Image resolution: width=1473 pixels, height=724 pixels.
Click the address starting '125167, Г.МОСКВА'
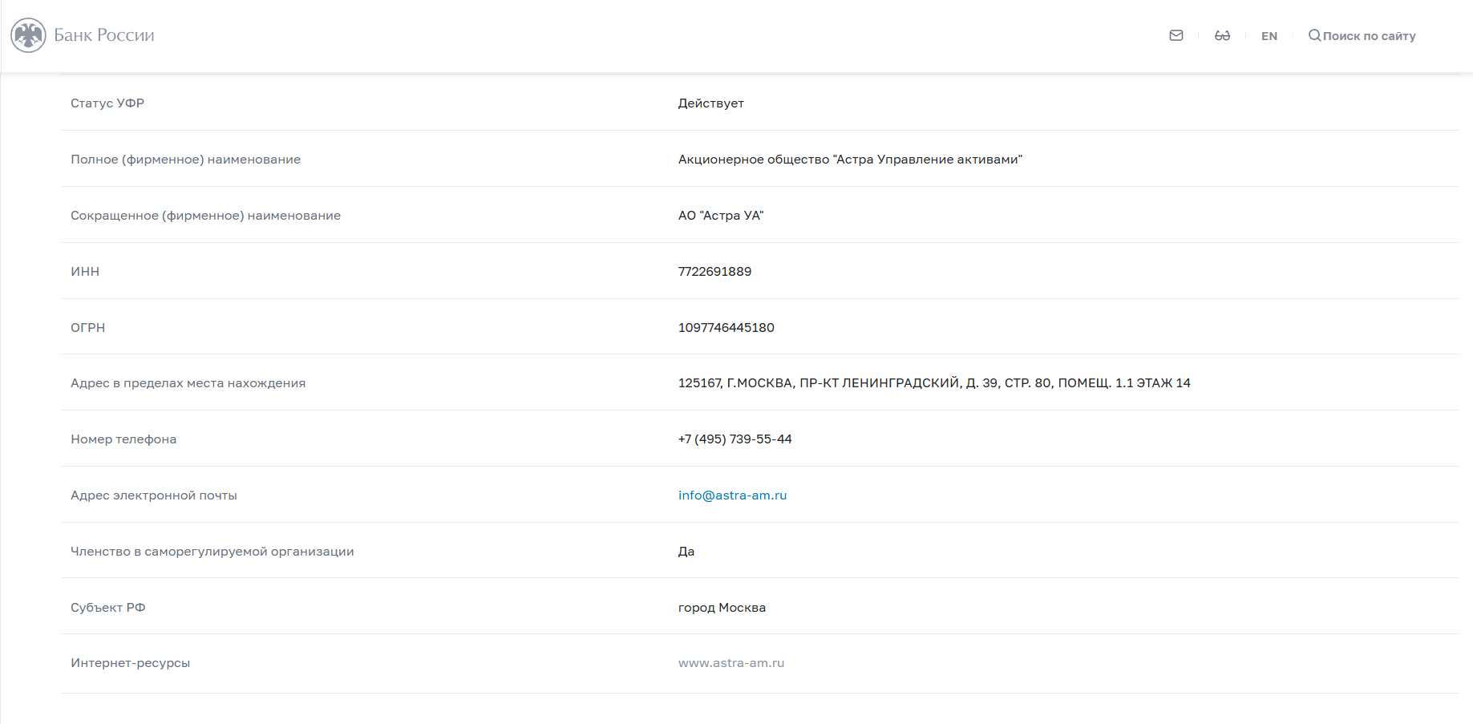tap(934, 383)
